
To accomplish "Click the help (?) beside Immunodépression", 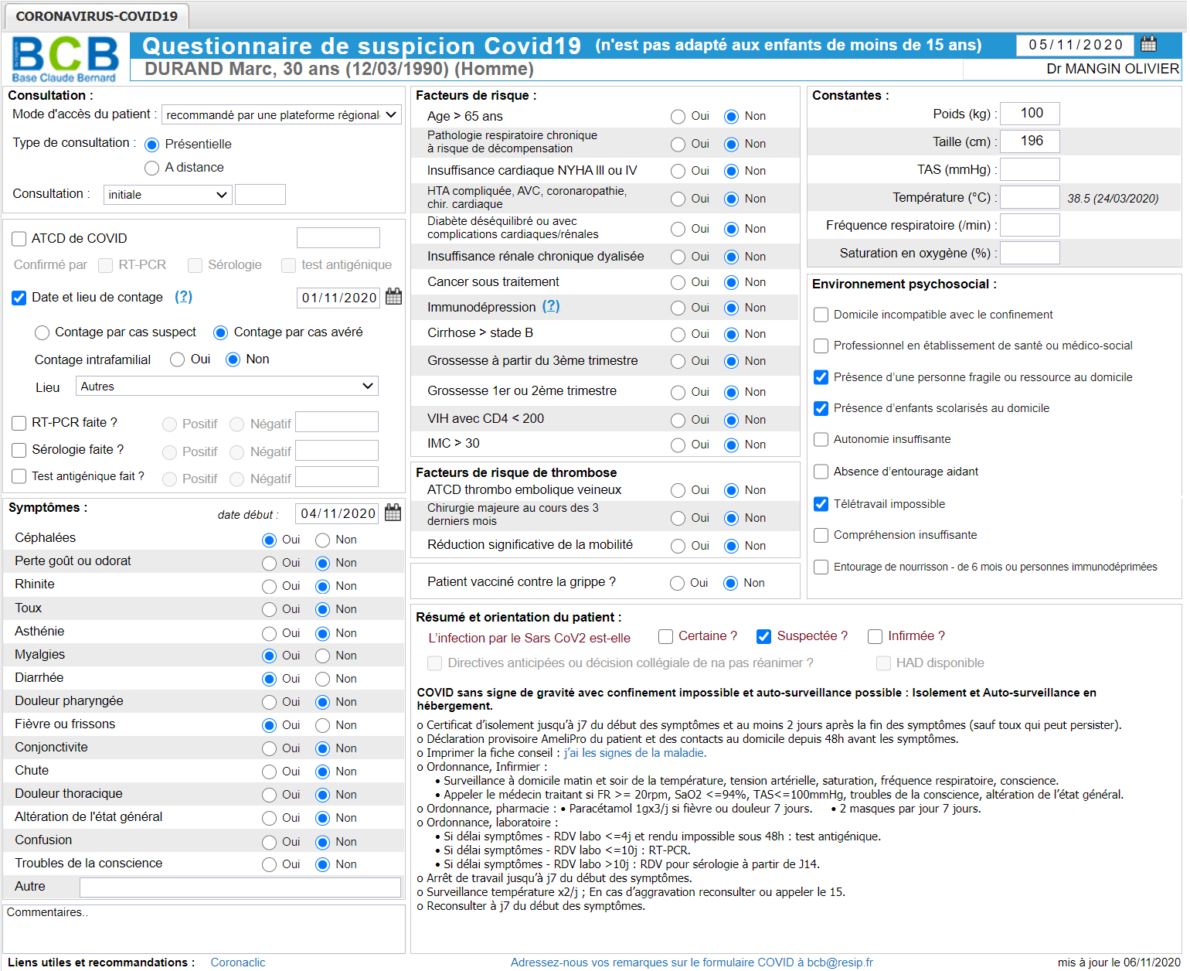I will 551,307.
